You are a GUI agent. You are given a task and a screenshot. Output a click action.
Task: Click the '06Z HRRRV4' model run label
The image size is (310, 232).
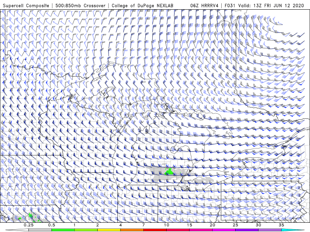pos(204,6)
